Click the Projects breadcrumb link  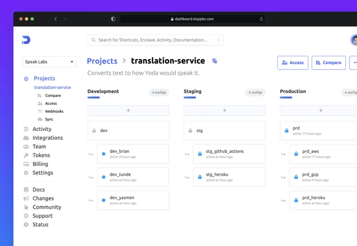click(102, 61)
